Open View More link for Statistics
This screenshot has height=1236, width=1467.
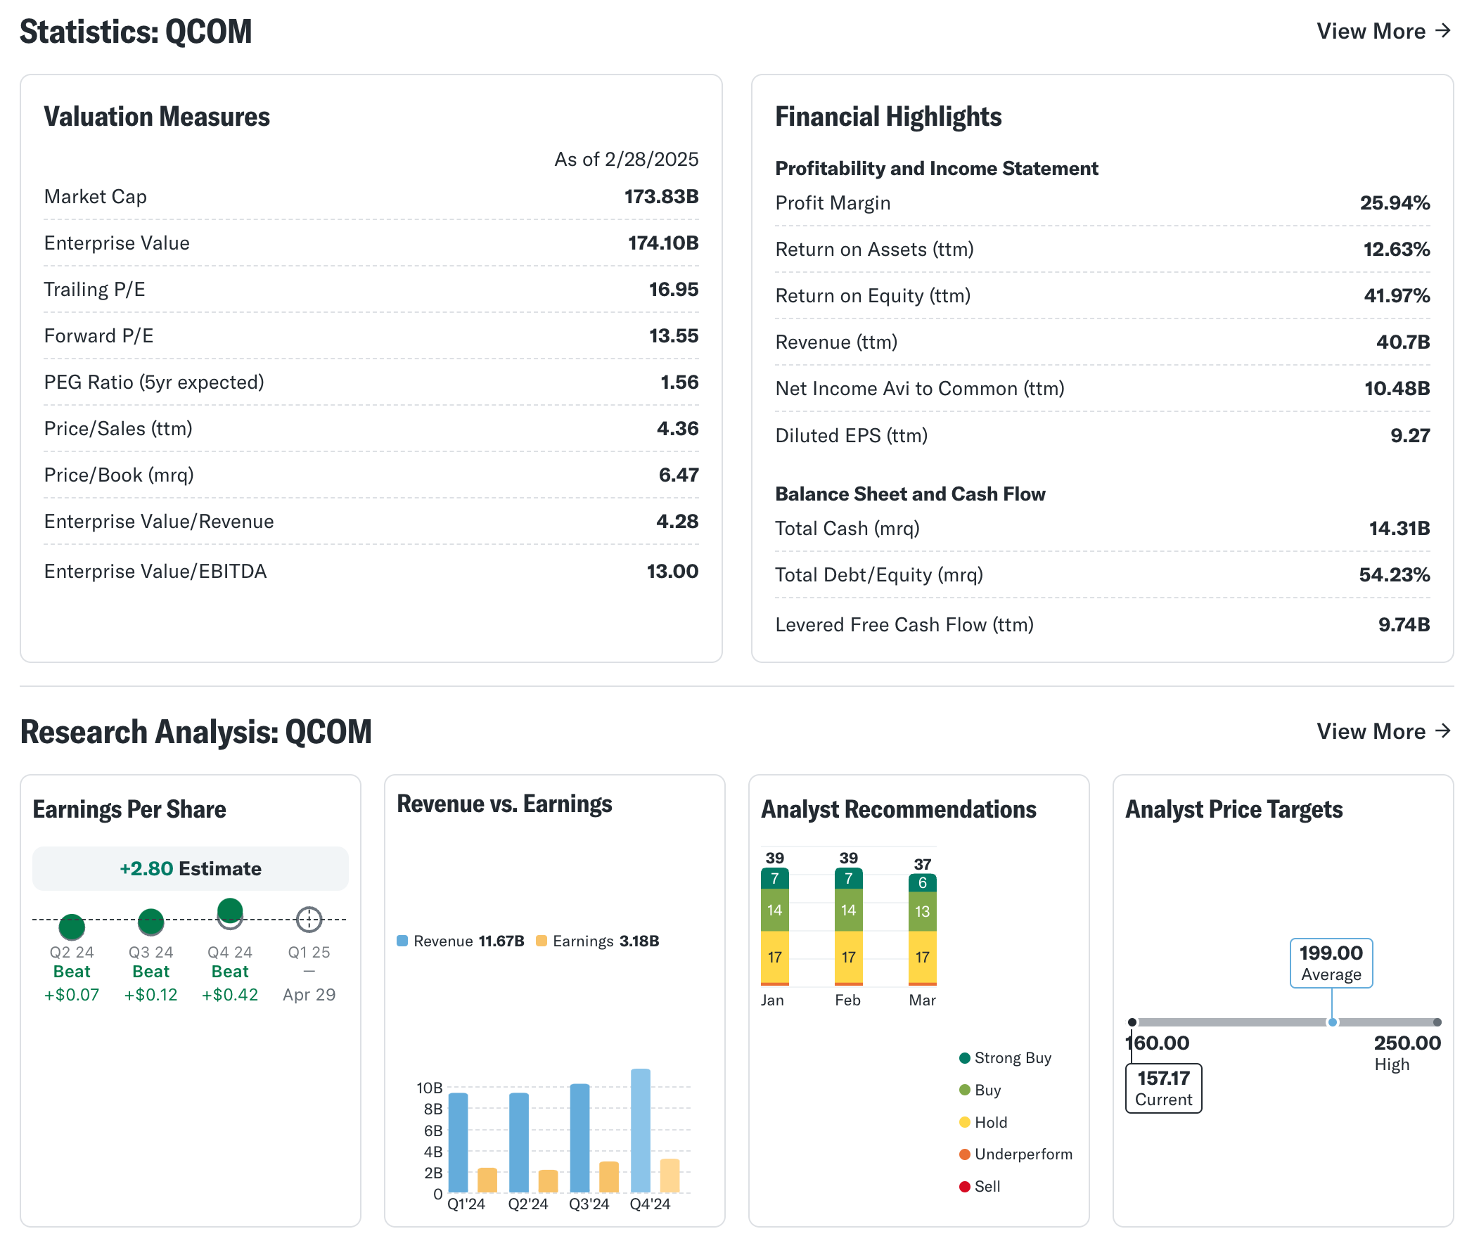pyautogui.click(x=1371, y=31)
